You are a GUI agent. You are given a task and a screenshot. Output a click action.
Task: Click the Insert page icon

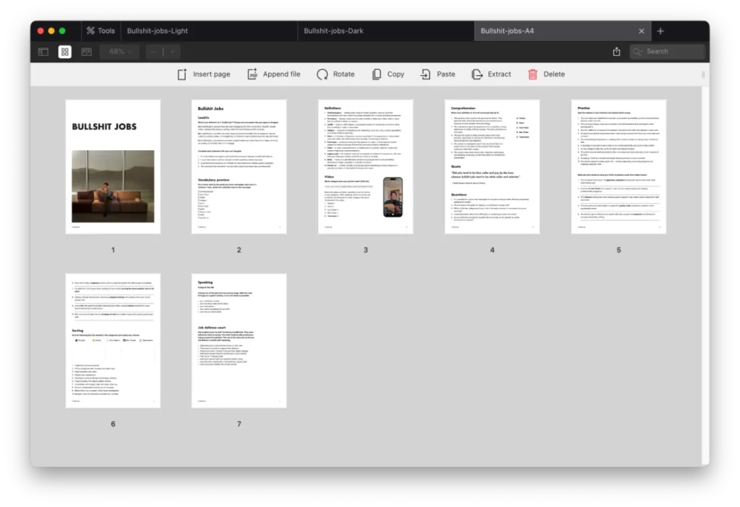coord(182,74)
